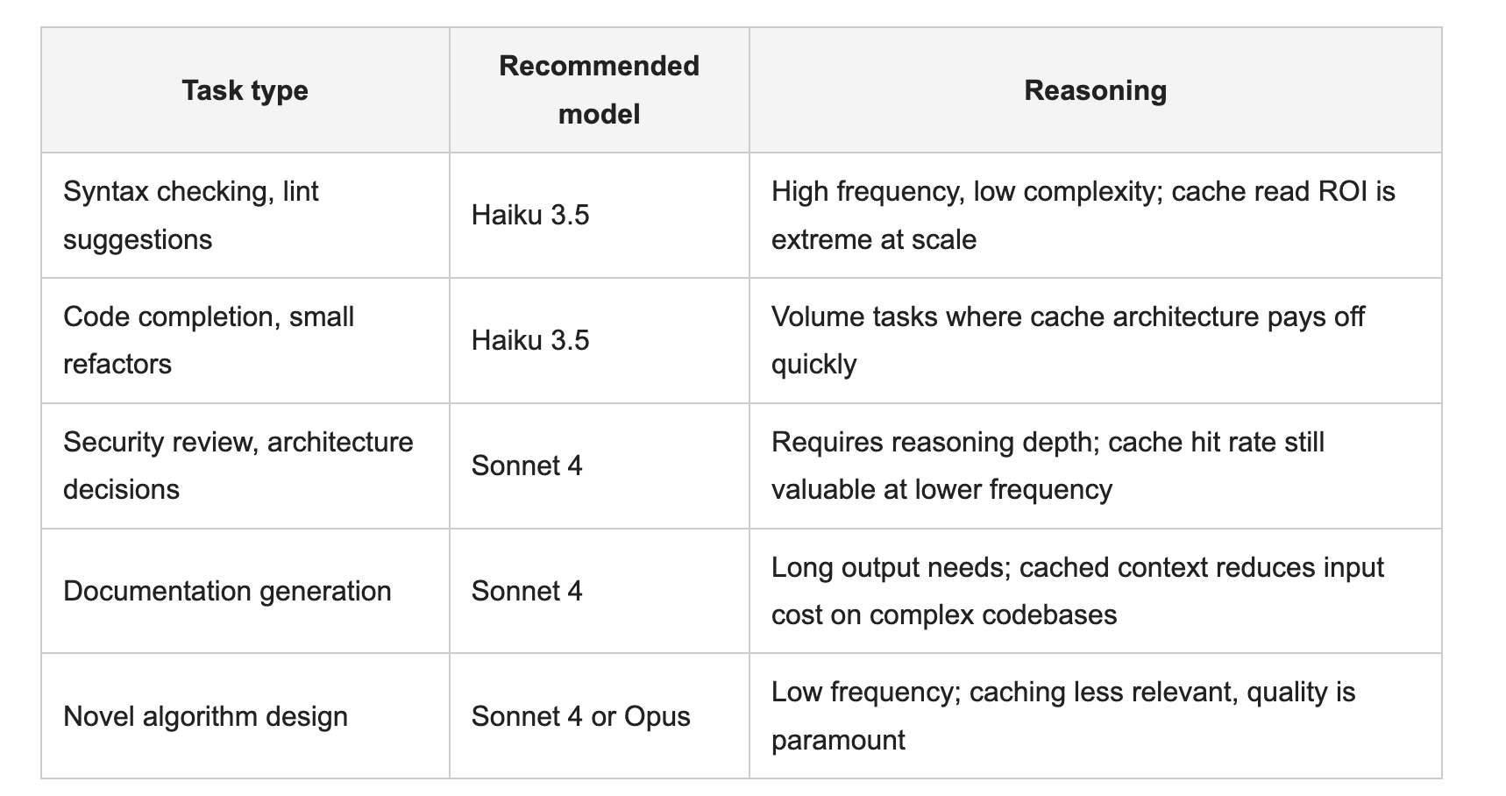Select Sonnet 4 in the security review row
The image size is (1506, 796).
coord(527,466)
